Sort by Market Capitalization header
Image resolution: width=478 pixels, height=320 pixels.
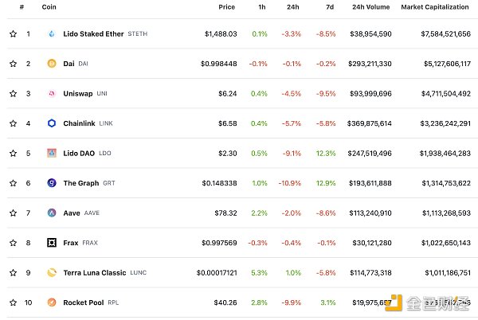(436, 6)
